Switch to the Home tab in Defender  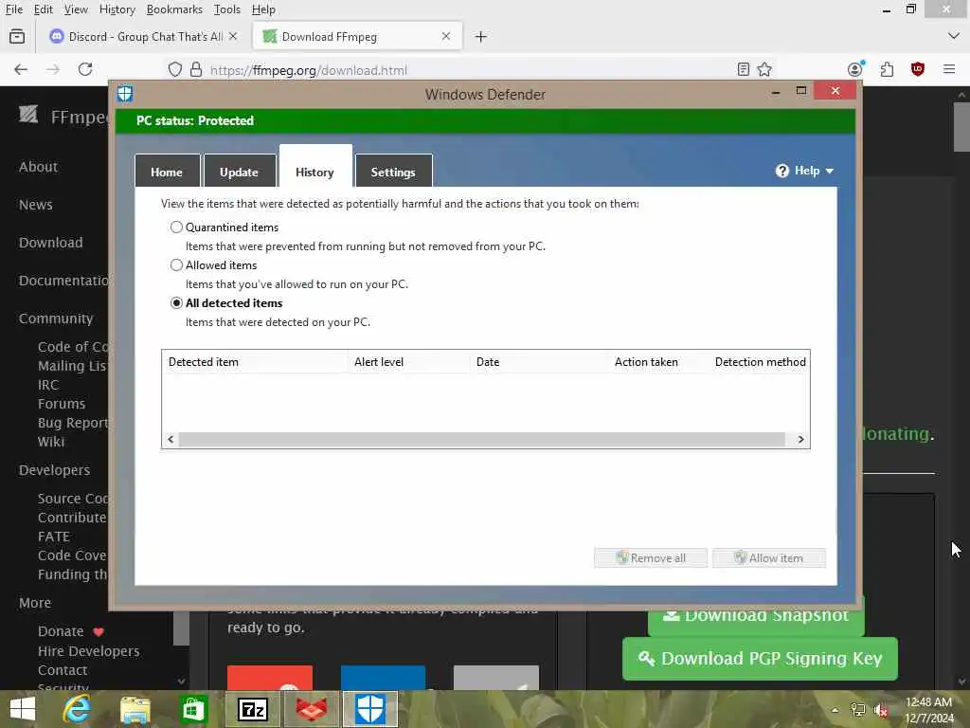click(x=167, y=172)
